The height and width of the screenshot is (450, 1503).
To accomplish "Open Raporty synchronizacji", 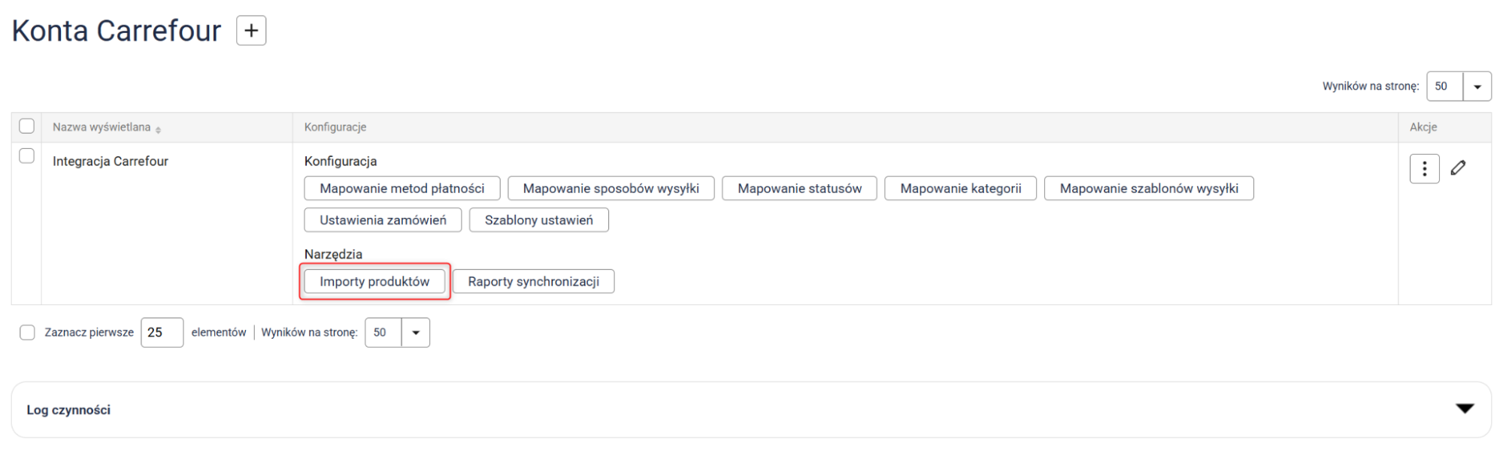I will (533, 282).
